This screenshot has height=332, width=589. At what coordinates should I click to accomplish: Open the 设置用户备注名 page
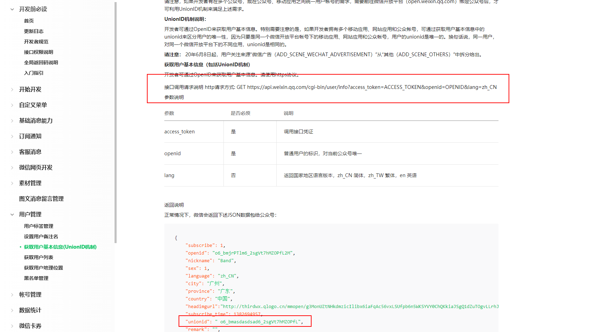41,236
